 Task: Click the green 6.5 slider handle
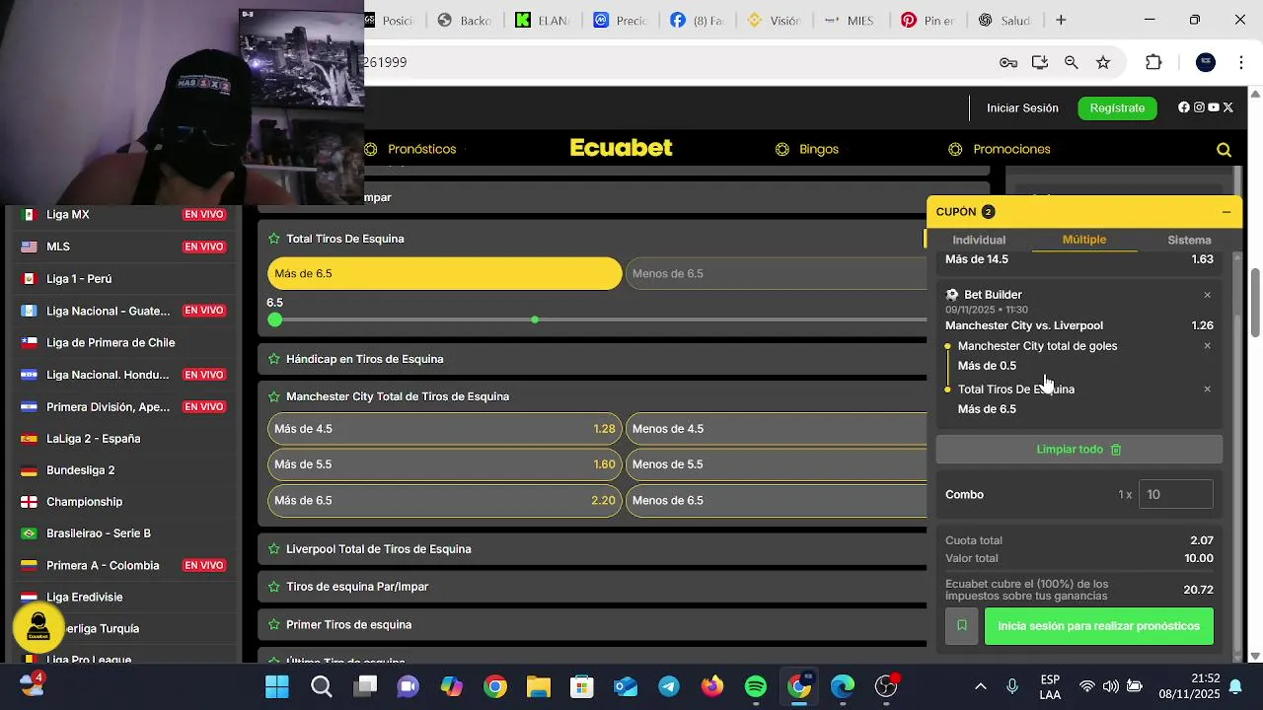275,319
